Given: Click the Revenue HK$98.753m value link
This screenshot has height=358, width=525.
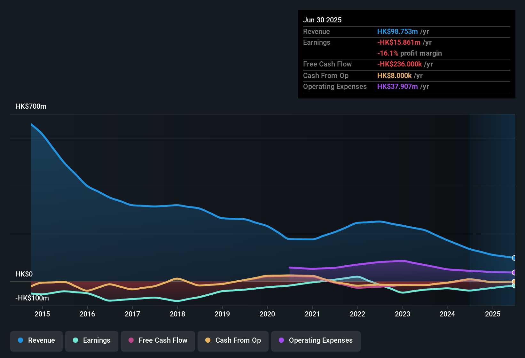Looking at the screenshot, I should click(397, 31).
